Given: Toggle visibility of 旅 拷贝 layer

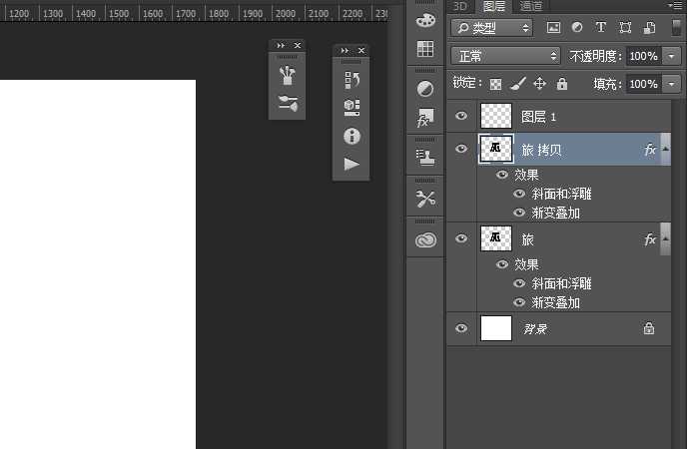Looking at the screenshot, I should (x=460, y=150).
